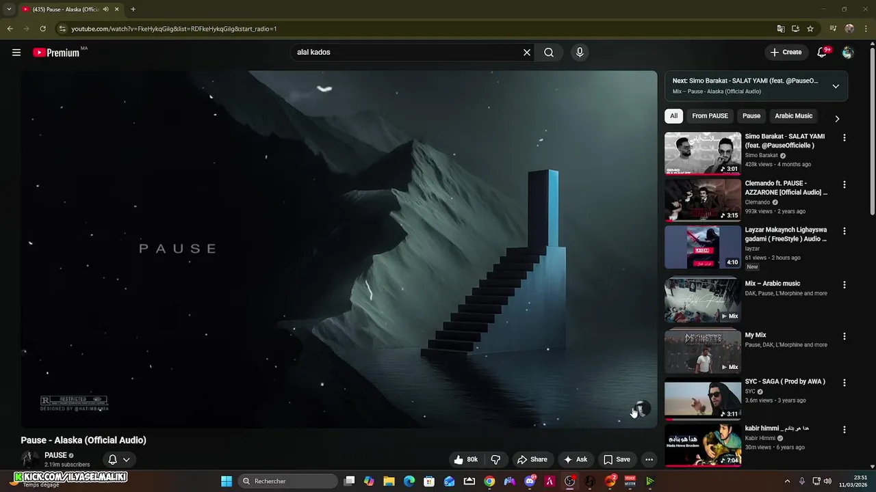This screenshot has height=492, width=876.
Task: Open the YouTube hamburger guide menu
Action: [x=16, y=52]
